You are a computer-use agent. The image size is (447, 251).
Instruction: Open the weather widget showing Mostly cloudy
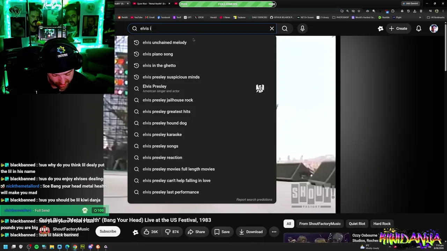tap(370, 247)
